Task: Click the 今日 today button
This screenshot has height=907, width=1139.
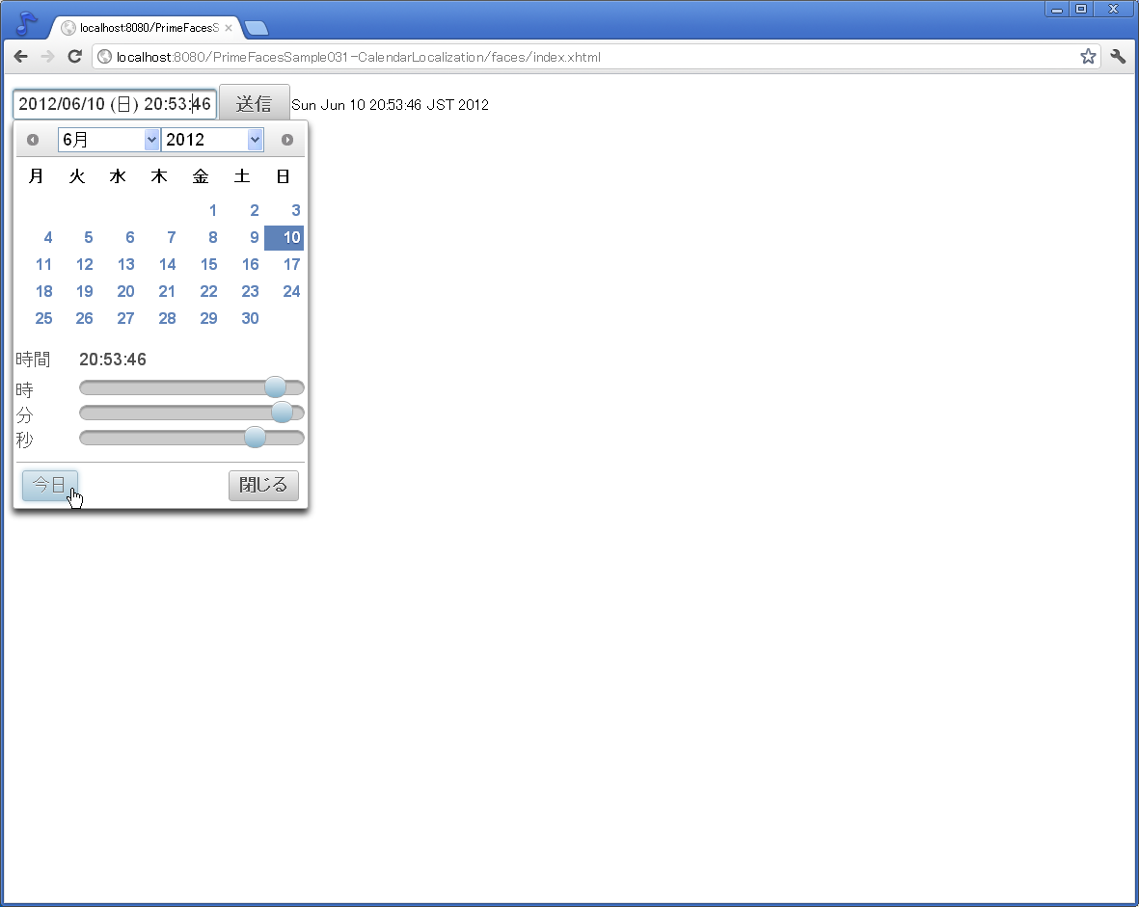Action: (49, 485)
